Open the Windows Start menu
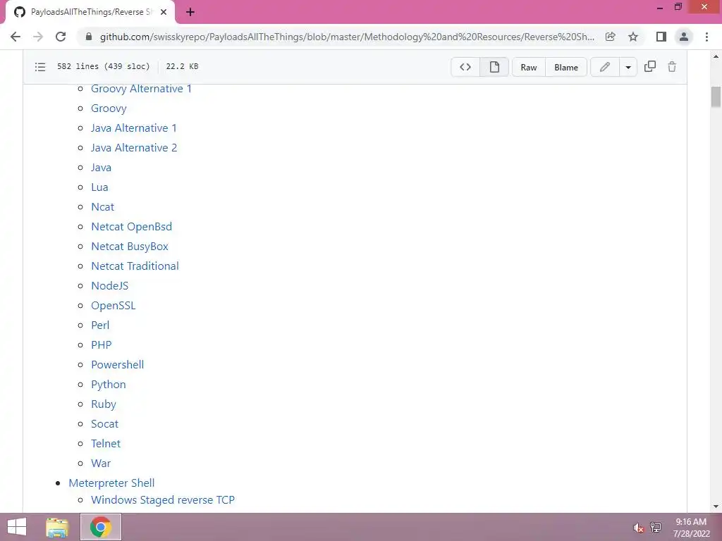This screenshot has width=722, height=541. coord(17,527)
